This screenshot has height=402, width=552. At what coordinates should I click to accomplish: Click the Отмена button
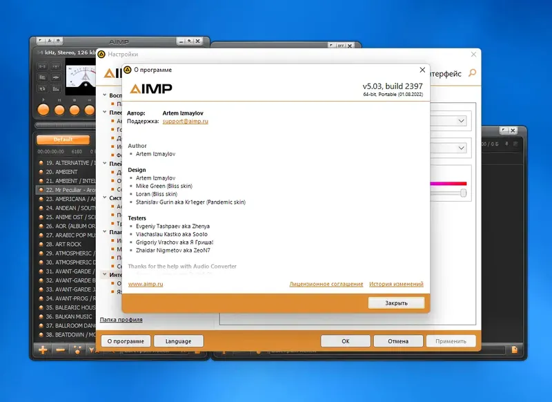(398, 341)
